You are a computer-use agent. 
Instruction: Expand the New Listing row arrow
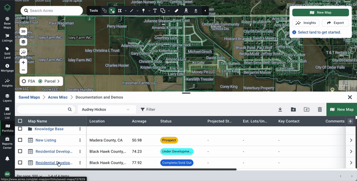click(x=351, y=140)
